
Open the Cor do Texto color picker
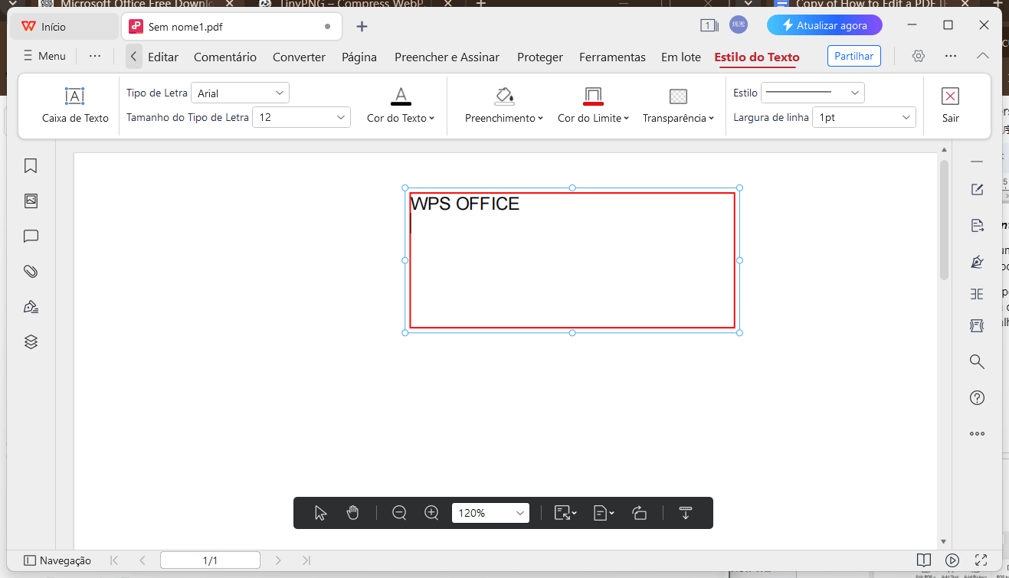tap(401, 106)
